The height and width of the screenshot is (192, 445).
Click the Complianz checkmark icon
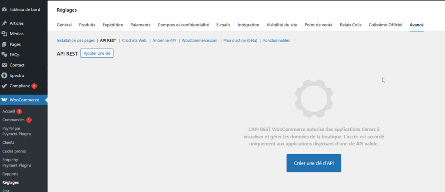click(x=4, y=86)
